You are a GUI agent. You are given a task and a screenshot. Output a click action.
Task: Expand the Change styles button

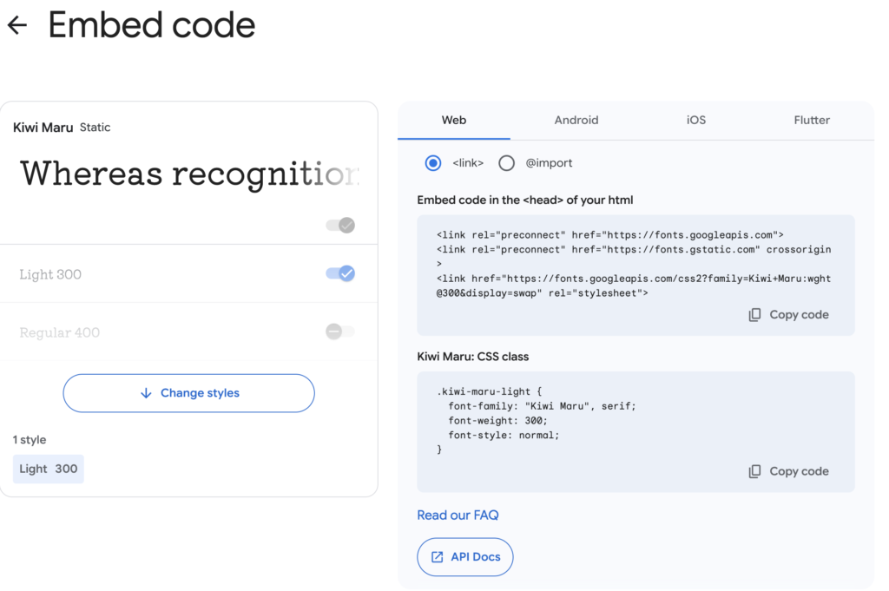(188, 393)
